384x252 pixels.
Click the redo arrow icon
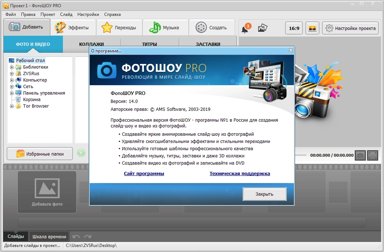pyautogui.click(x=88, y=236)
